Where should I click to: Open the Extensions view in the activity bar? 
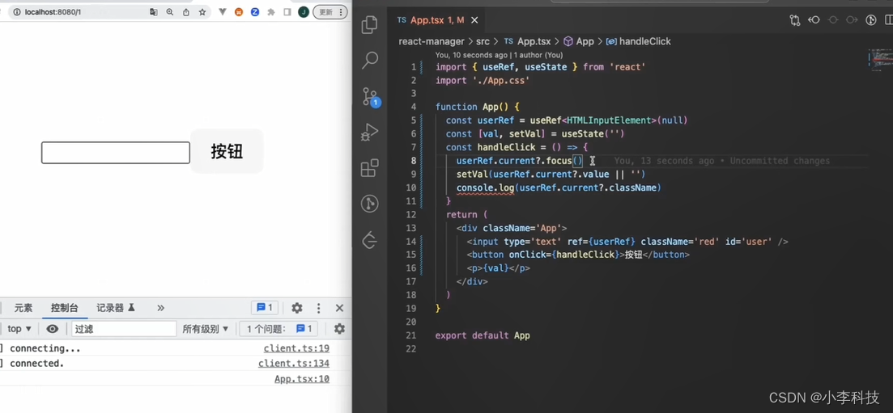(370, 167)
